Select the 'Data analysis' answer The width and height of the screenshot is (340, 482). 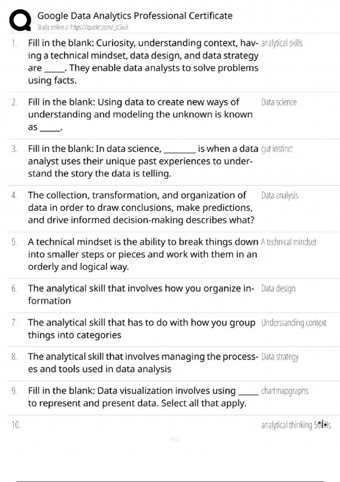pyautogui.click(x=280, y=195)
